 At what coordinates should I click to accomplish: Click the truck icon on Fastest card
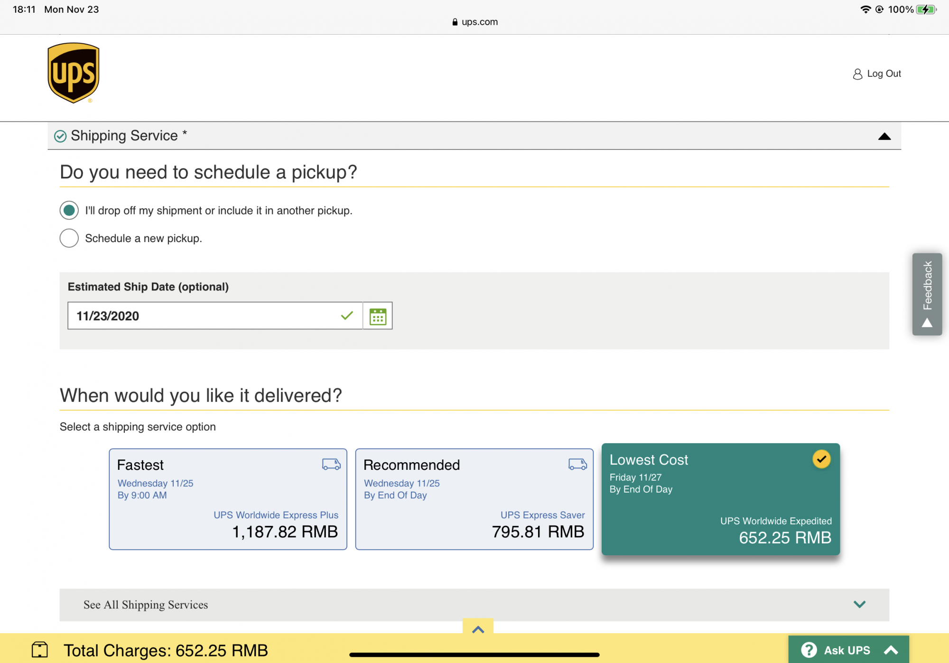[331, 464]
